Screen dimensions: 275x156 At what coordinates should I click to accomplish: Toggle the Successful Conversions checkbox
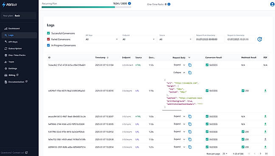[48, 33]
